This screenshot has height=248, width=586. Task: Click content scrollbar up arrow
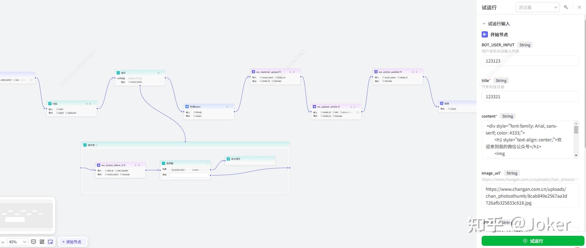tap(576, 124)
